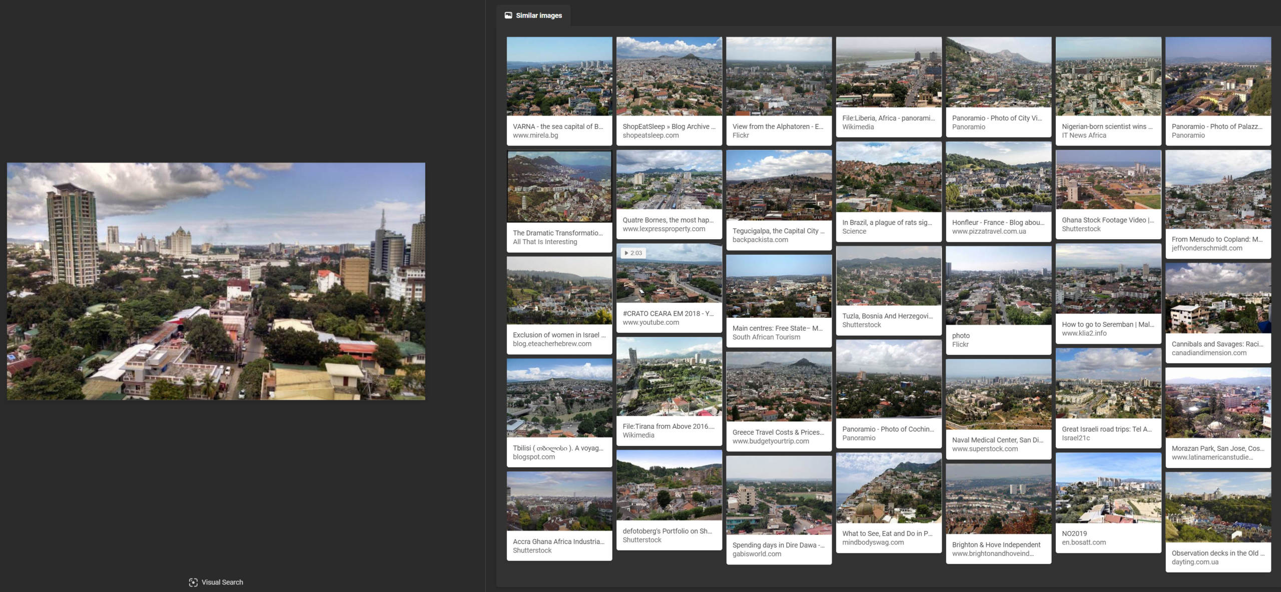Click the mindbodyswag.com source link
Image resolution: width=1281 pixels, height=592 pixels.
[873, 542]
